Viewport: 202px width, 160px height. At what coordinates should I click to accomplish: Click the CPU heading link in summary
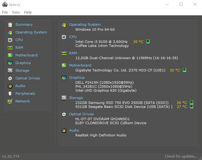click(73, 37)
